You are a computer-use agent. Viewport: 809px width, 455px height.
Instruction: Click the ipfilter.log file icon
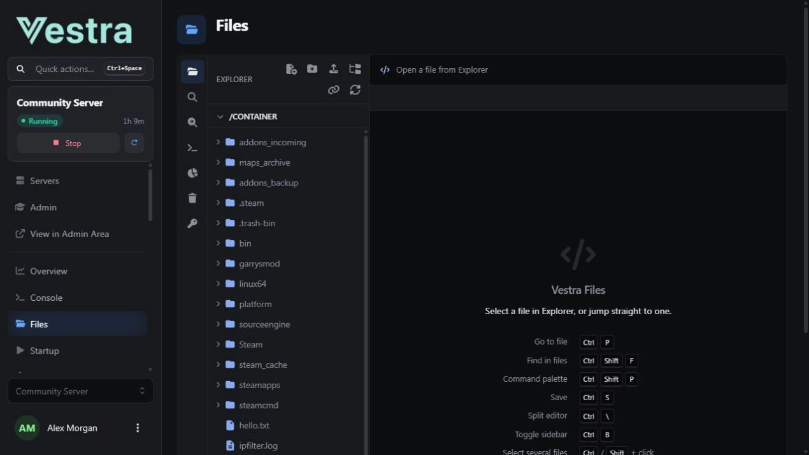231,445
